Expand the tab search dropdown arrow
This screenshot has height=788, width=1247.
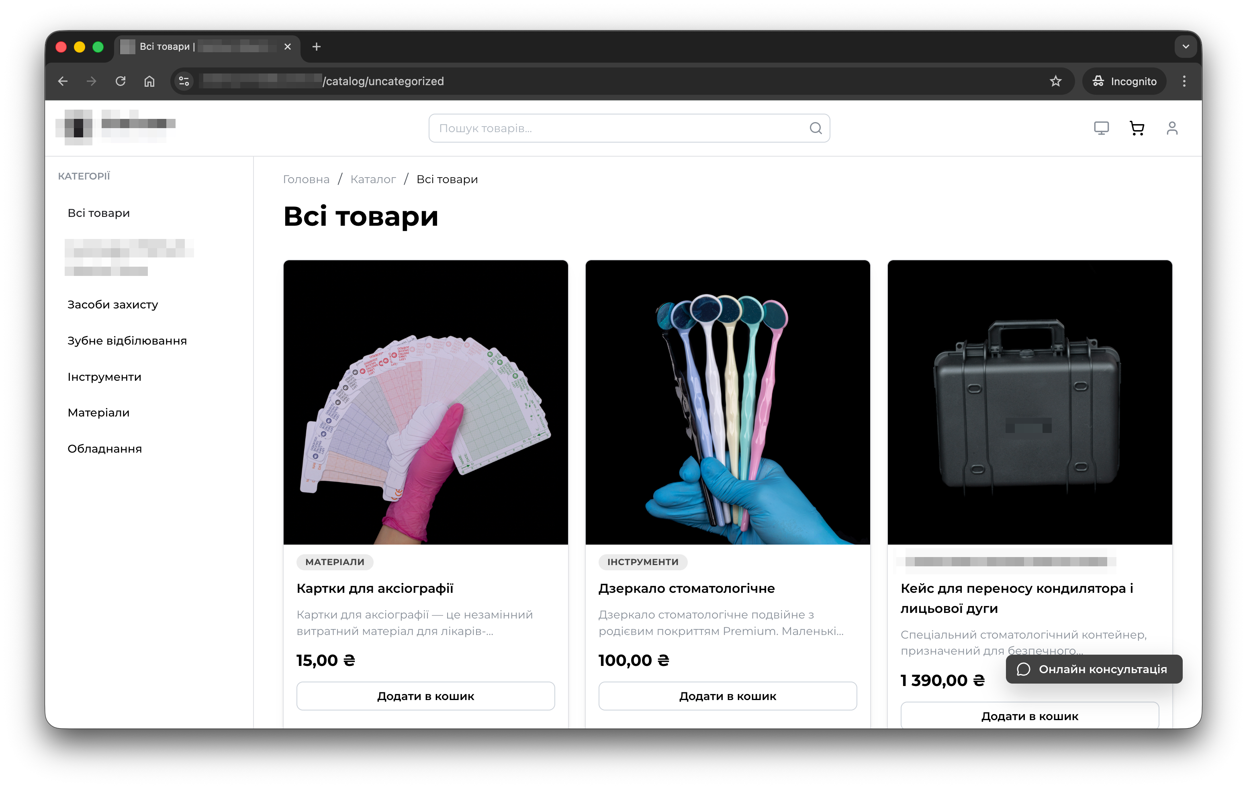click(x=1186, y=47)
